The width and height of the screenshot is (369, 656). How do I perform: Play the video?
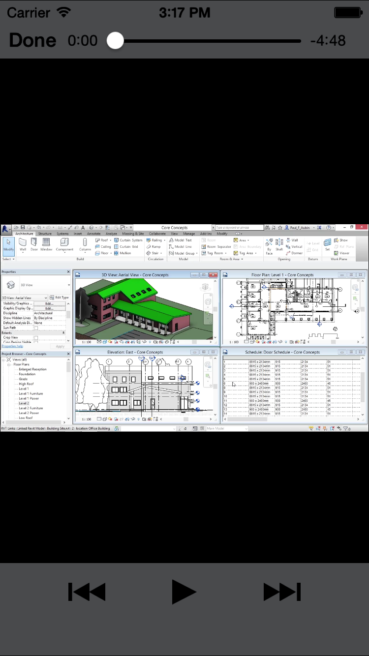pyautogui.click(x=184, y=592)
